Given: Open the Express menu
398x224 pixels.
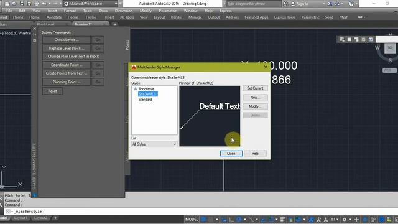Looking at the screenshot, I should (x=225, y=11).
